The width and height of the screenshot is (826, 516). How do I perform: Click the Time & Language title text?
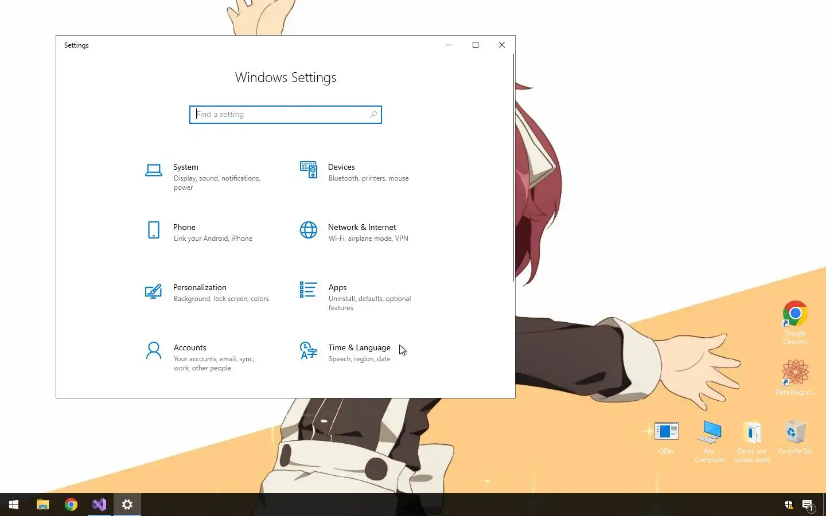360,347
